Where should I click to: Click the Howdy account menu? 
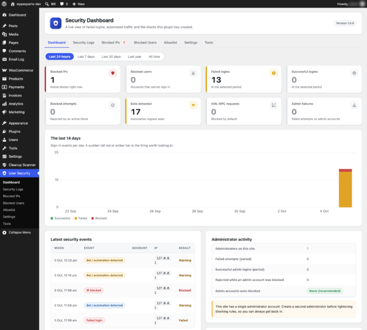tap(351, 4)
